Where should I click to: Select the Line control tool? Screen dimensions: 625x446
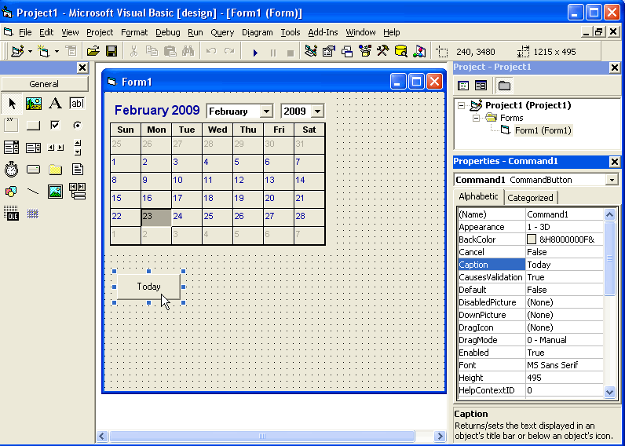tap(34, 192)
